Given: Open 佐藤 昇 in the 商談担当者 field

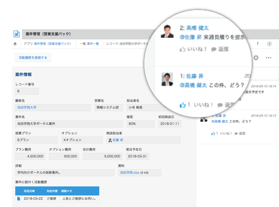Looking at the screenshot, I should pyautogui.click(x=118, y=140).
